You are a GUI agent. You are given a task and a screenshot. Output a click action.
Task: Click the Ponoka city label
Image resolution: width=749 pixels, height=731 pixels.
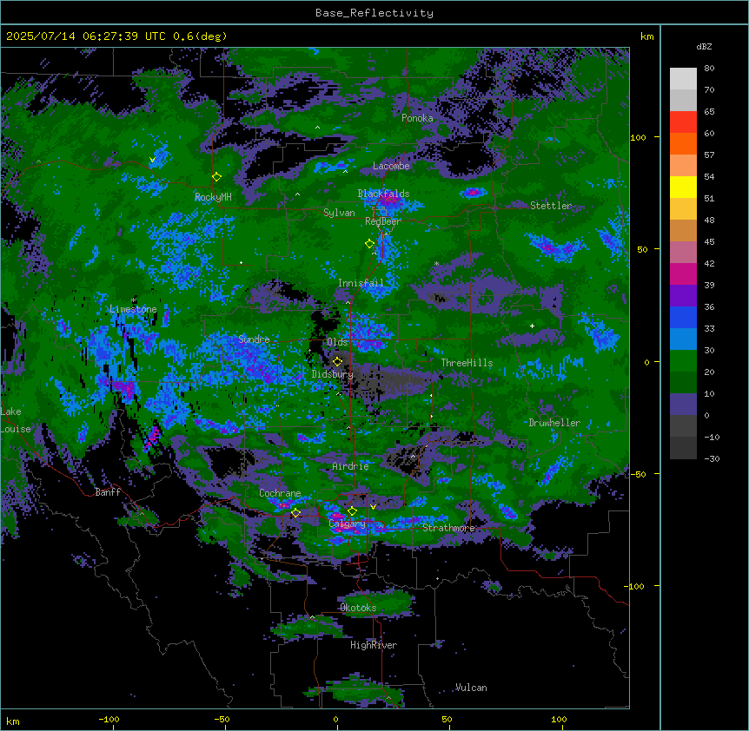[x=417, y=118]
